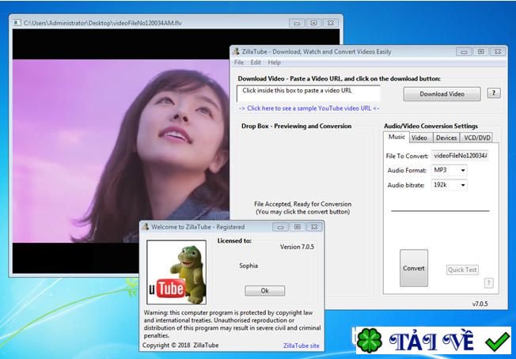
Task: Open the sample YouTube video URL link
Action: click(x=309, y=108)
